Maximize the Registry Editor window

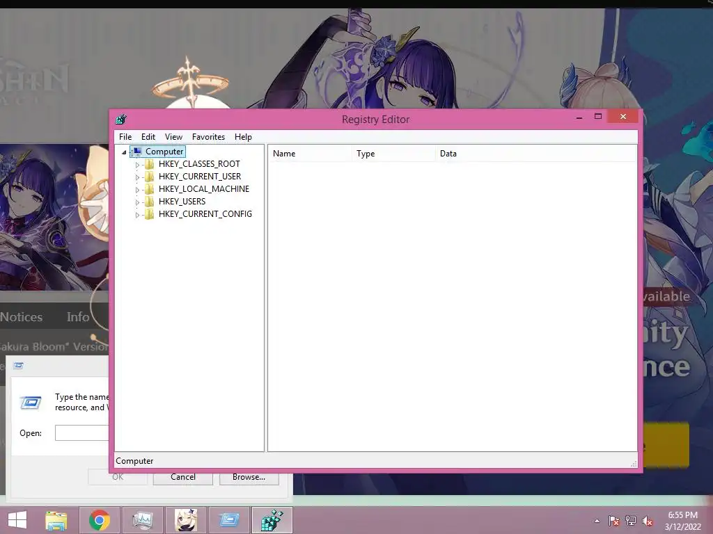598,117
